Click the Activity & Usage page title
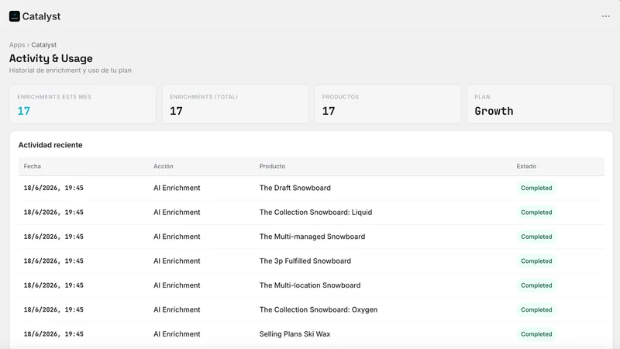 click(x=50, y=58)
